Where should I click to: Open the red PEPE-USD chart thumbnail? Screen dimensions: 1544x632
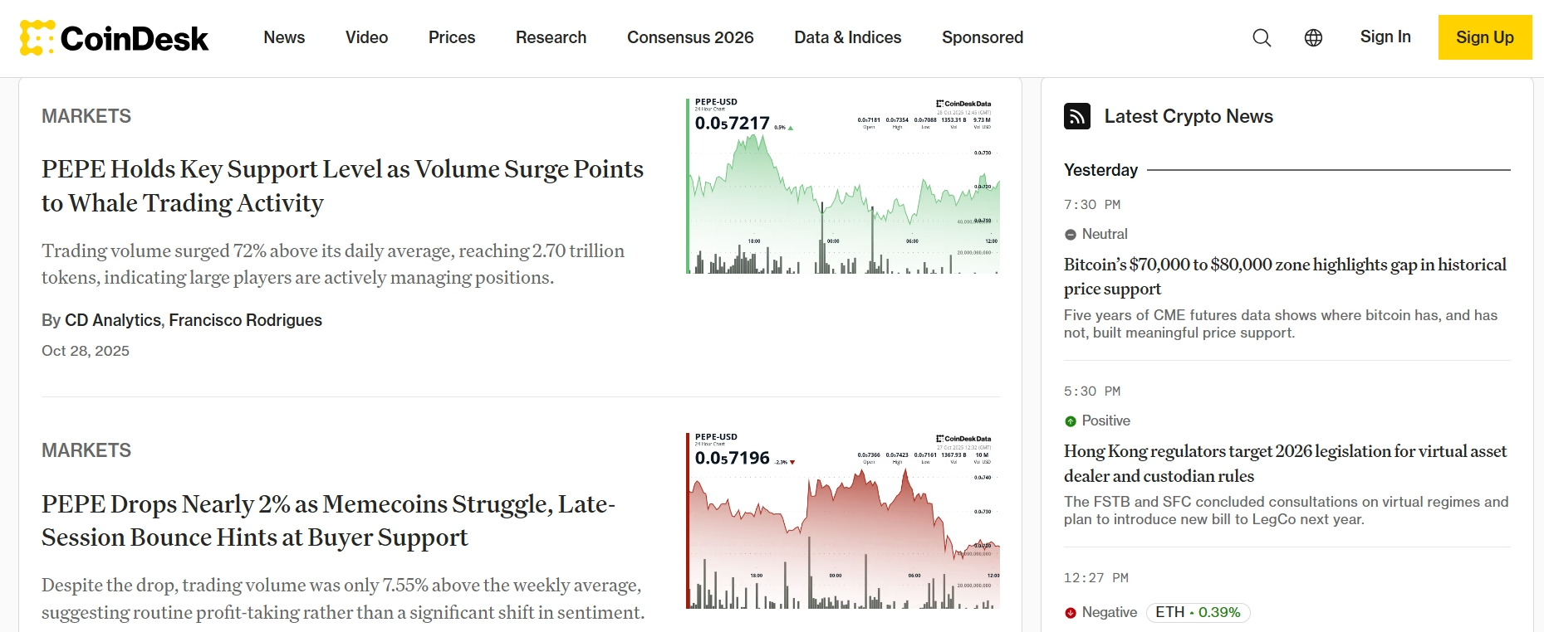click(x=843, y=521)
